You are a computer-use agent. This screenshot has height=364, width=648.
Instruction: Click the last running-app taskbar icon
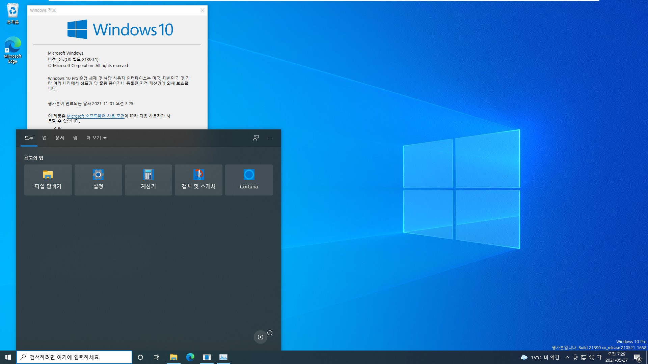(223, 357)
